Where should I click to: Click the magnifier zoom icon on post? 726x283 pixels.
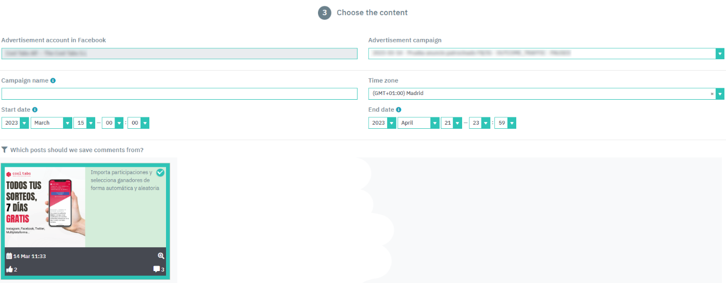pos(161,256)
